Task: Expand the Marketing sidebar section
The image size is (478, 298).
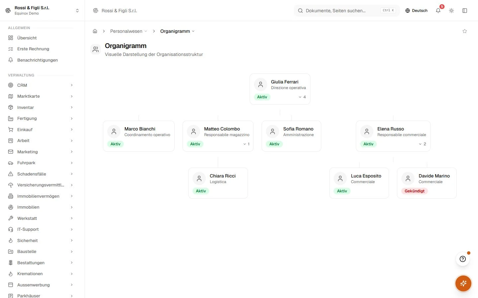Action: coord(41,152)
